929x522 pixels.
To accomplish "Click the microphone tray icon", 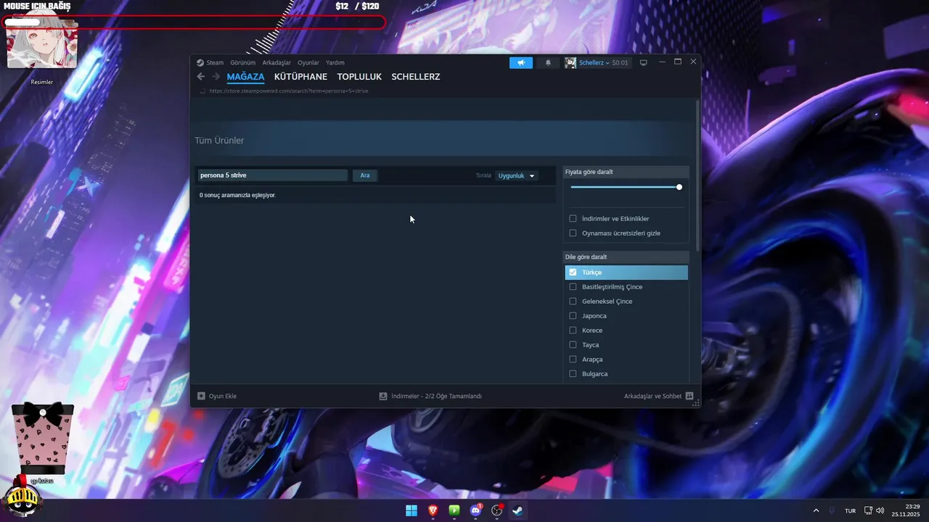I will 832,510.
